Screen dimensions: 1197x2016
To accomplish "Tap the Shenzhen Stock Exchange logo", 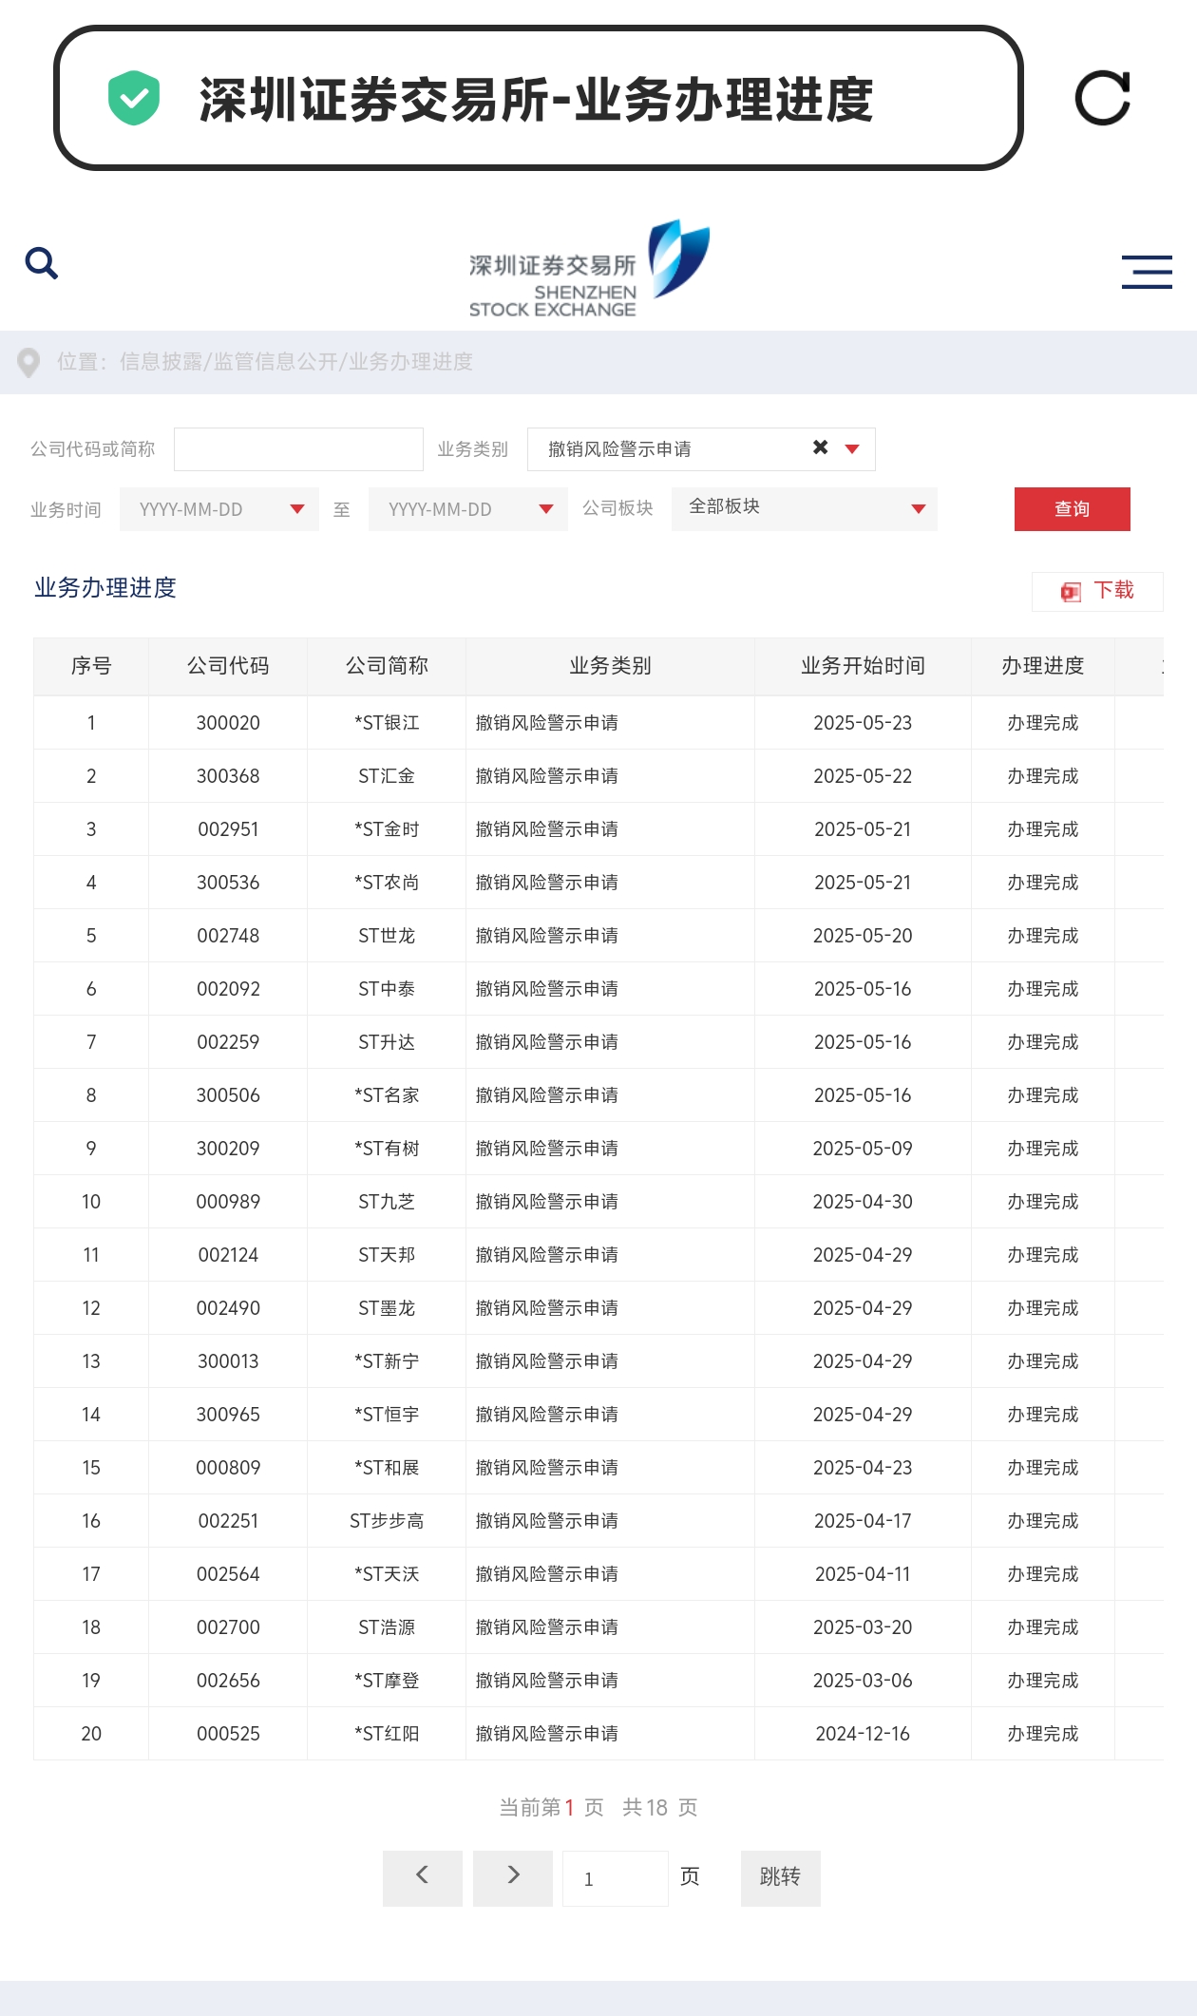I will [589, 269].
